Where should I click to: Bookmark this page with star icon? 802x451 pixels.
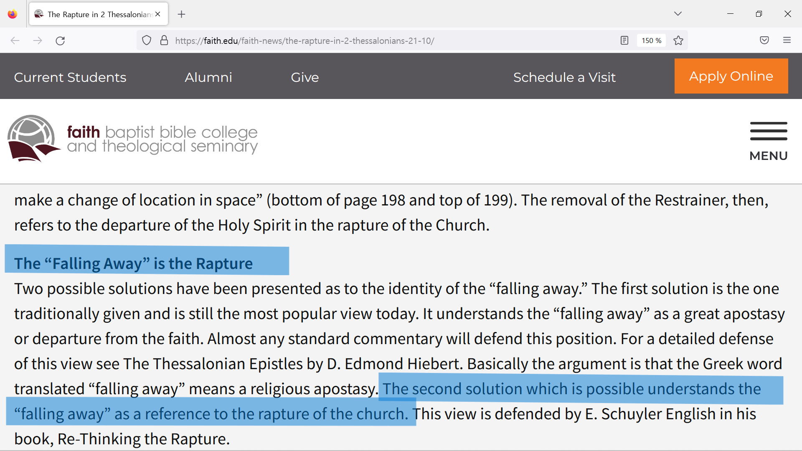(x=678, y=41)
